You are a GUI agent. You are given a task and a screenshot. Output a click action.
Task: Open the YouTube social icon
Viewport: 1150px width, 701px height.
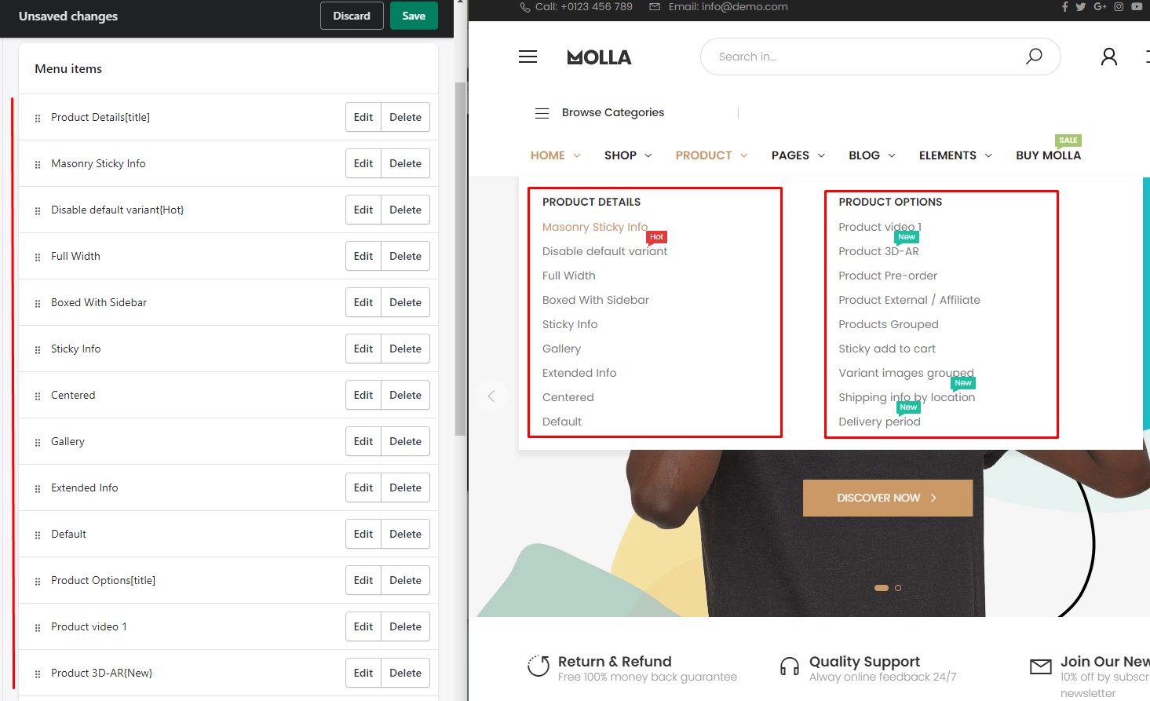[1137, 6]
